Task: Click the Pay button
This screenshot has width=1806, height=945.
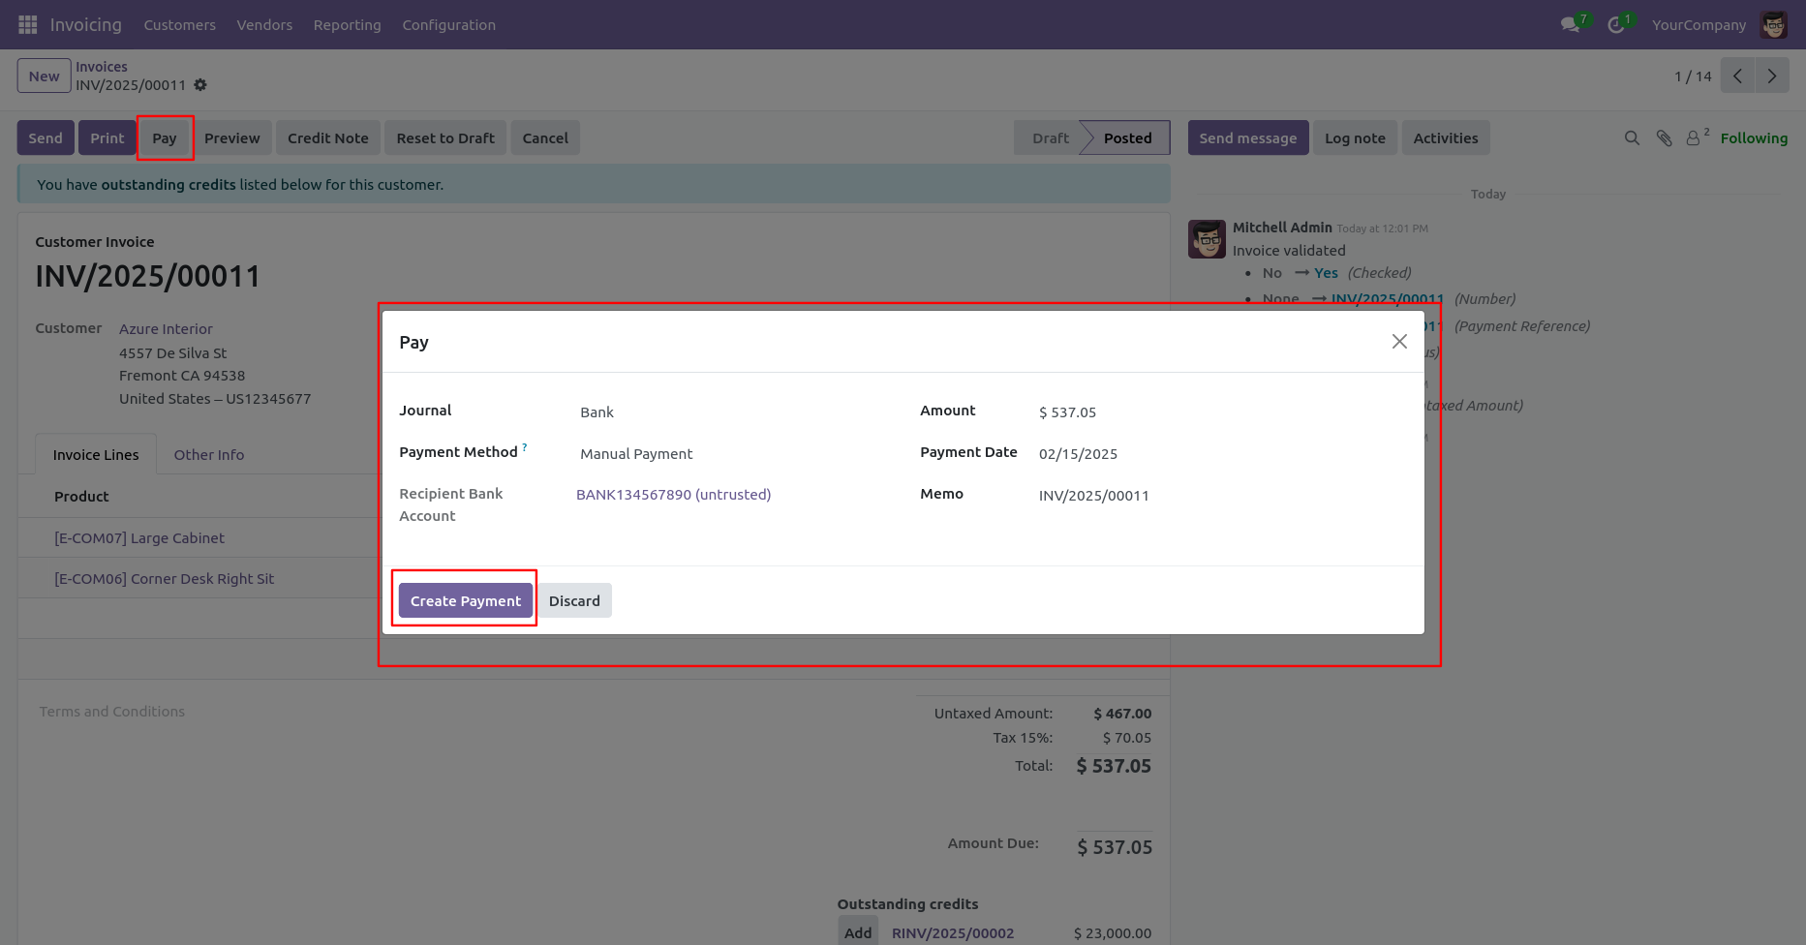Action: point(165,137)
